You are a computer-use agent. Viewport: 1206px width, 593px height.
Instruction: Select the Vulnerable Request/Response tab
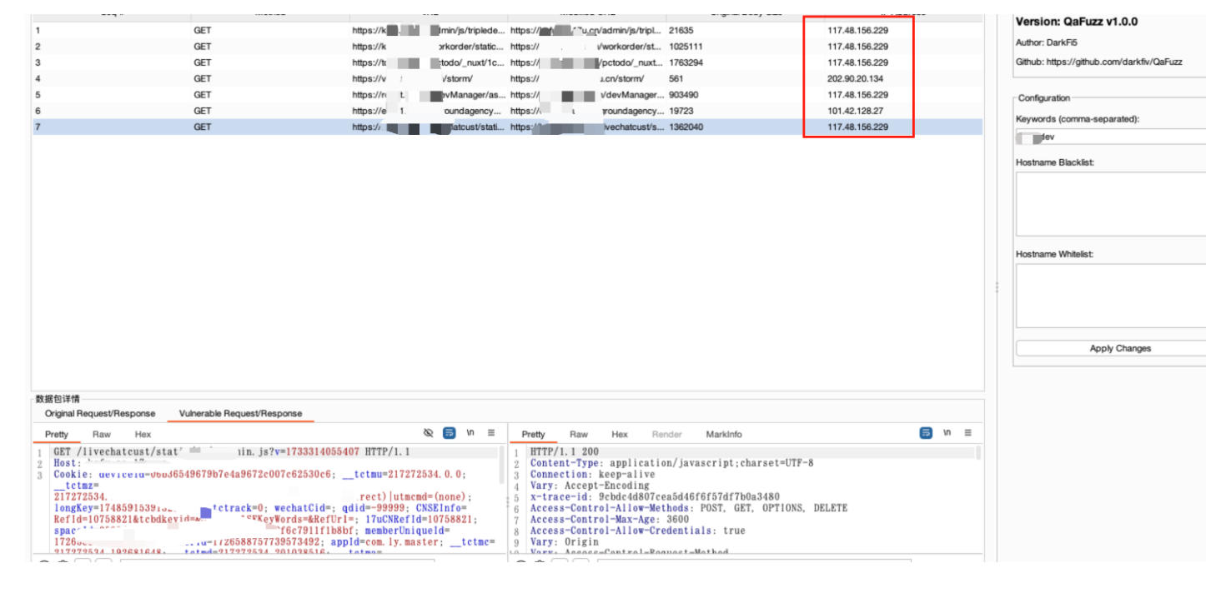240,413
